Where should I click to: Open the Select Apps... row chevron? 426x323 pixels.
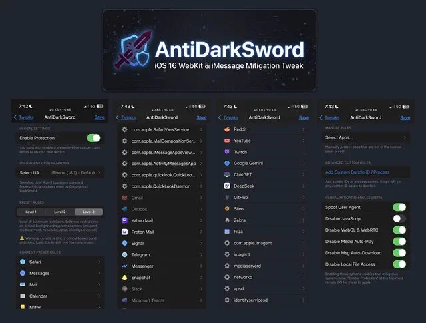tap(405, 137)
